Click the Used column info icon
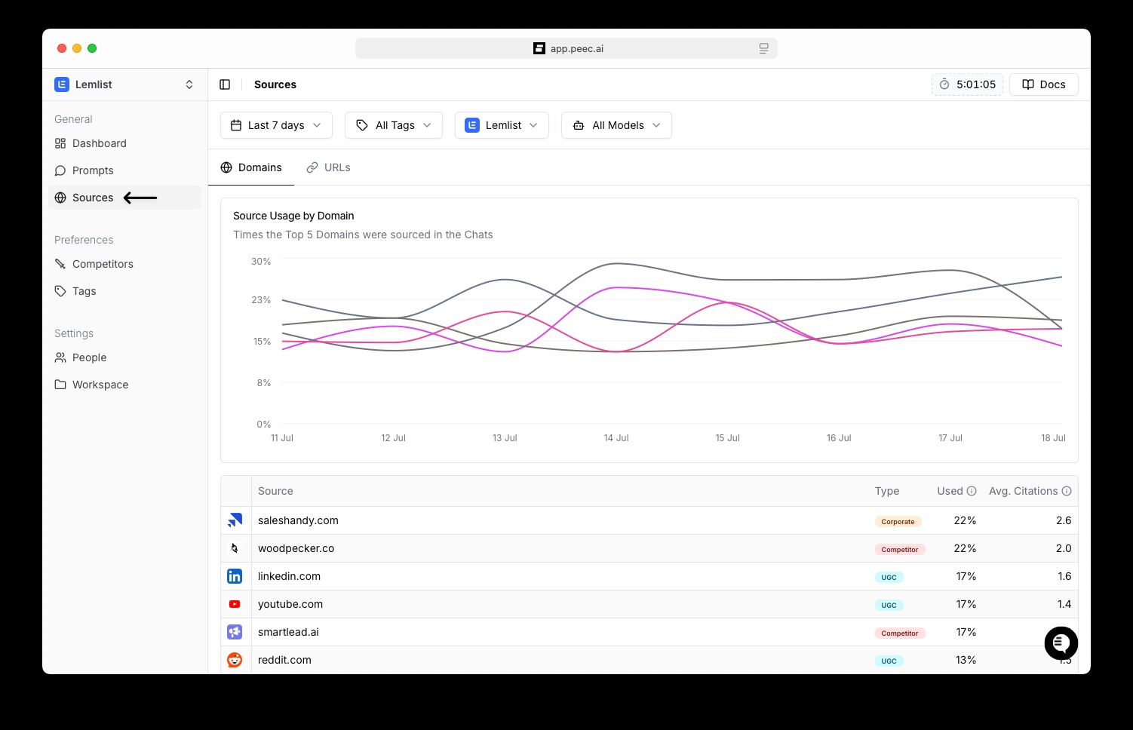 pyautogui.click(x=972, y=491)
